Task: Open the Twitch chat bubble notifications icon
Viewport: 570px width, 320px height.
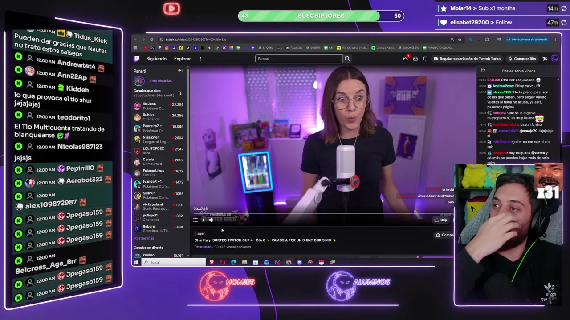Action: [x=425, y=59]
